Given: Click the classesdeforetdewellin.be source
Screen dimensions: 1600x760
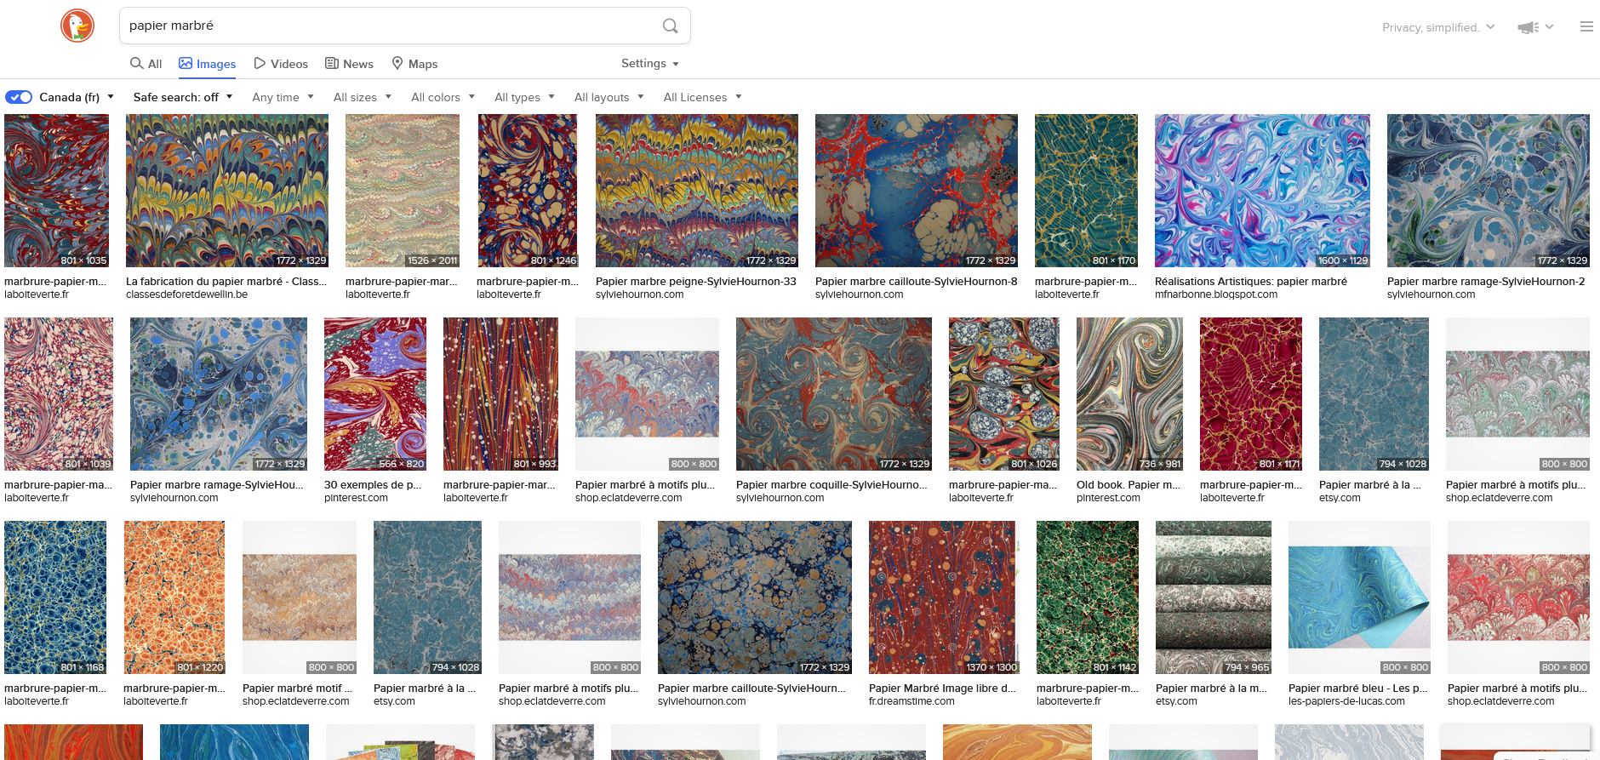Looking at the screenshot, I should pyautogui.click(x=186, y=294).
